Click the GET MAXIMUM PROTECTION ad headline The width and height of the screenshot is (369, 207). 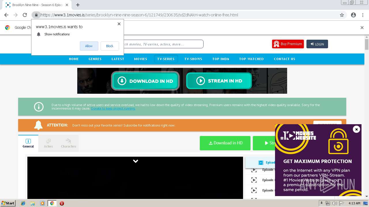(x=317, y=161)
